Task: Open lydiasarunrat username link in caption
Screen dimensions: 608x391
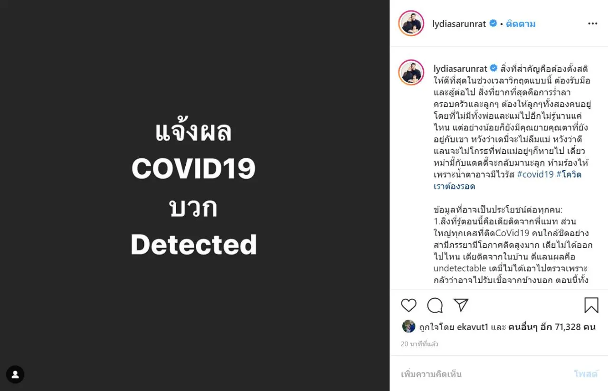Action: (x=461, y=68)
